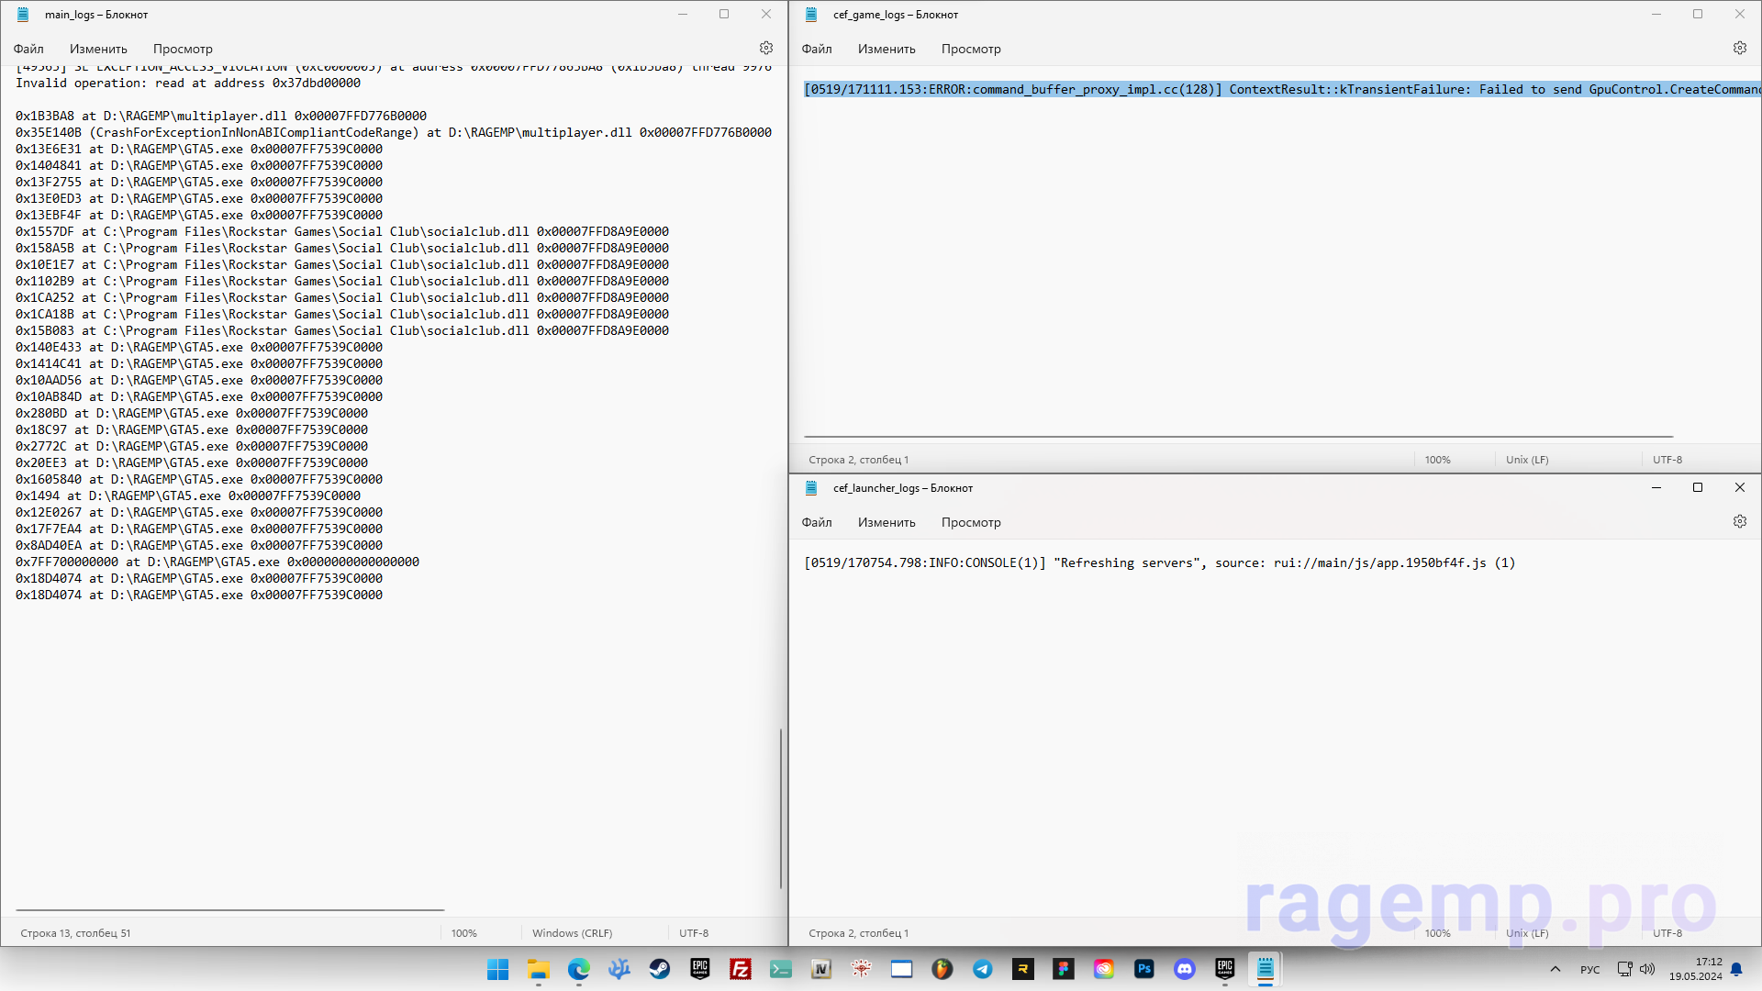Click the selected command_buffer_proxy_impl error line
The height and width of the screenshot is (991, 1762).
[x=1282, y=89]
